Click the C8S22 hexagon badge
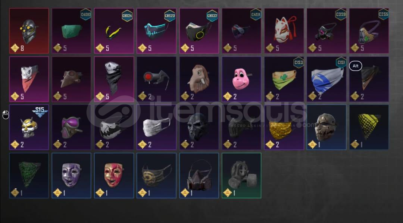The image size is (403, 223). click(x=212, y=15)
